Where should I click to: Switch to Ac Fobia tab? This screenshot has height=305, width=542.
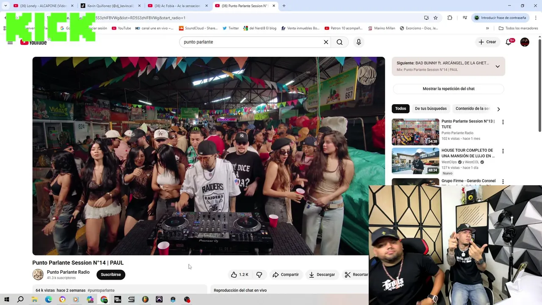(x=177, y=6)
